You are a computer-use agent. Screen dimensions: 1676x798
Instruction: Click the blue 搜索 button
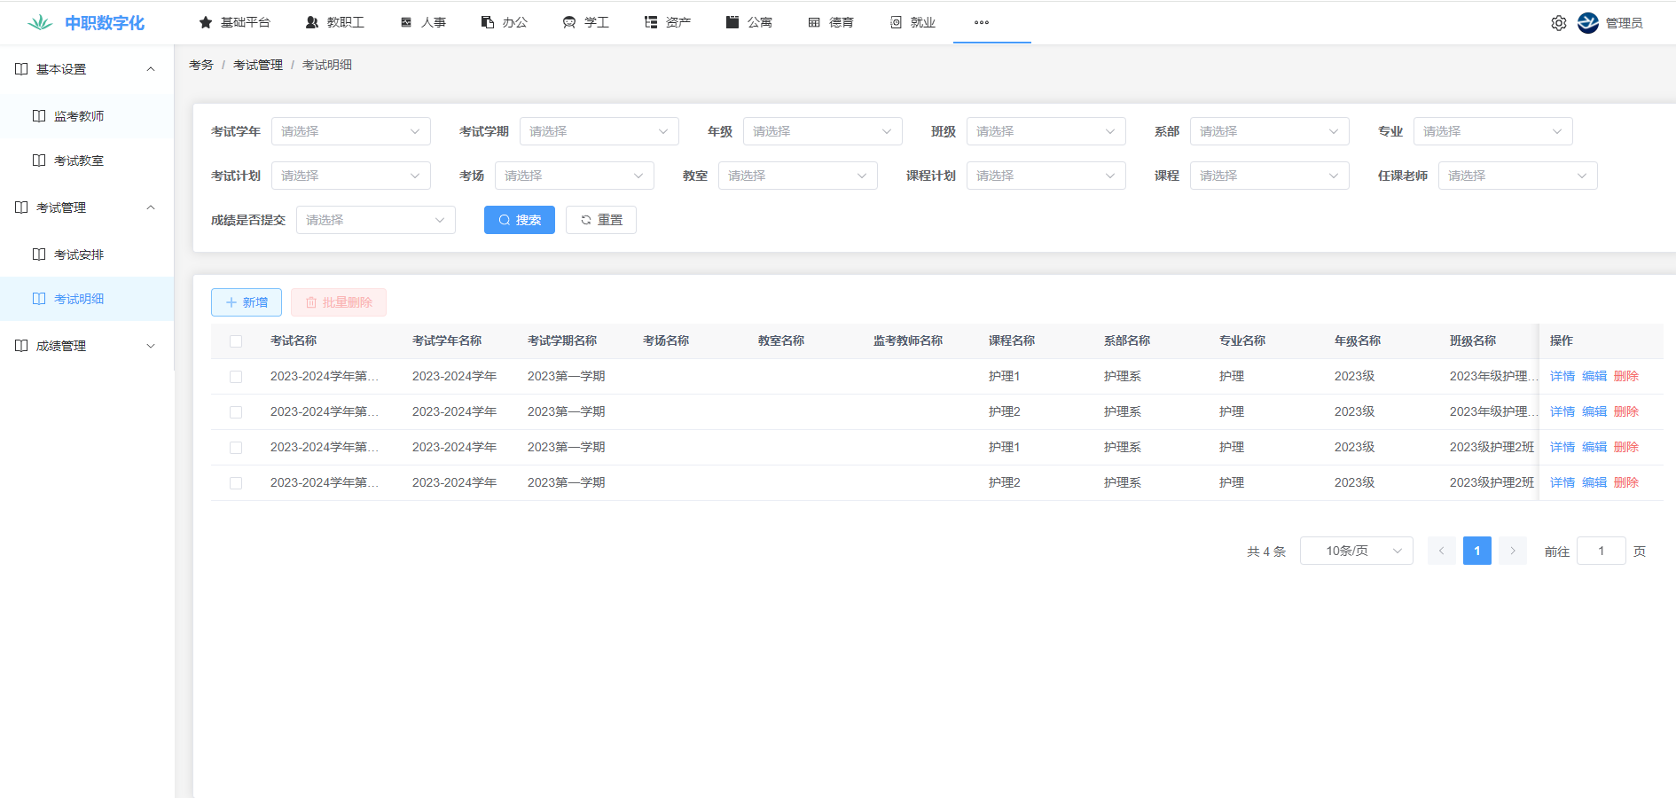[x=519, y=220]
